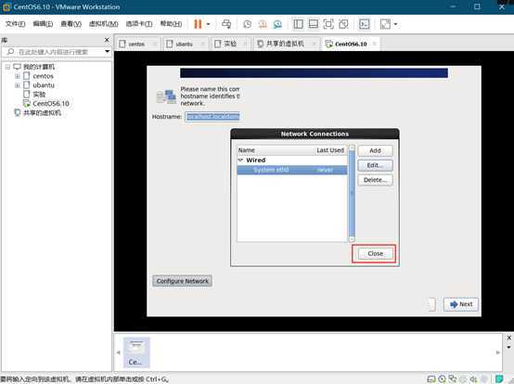Close the library panel
This screenshot has width=514, height=384.
107,40
